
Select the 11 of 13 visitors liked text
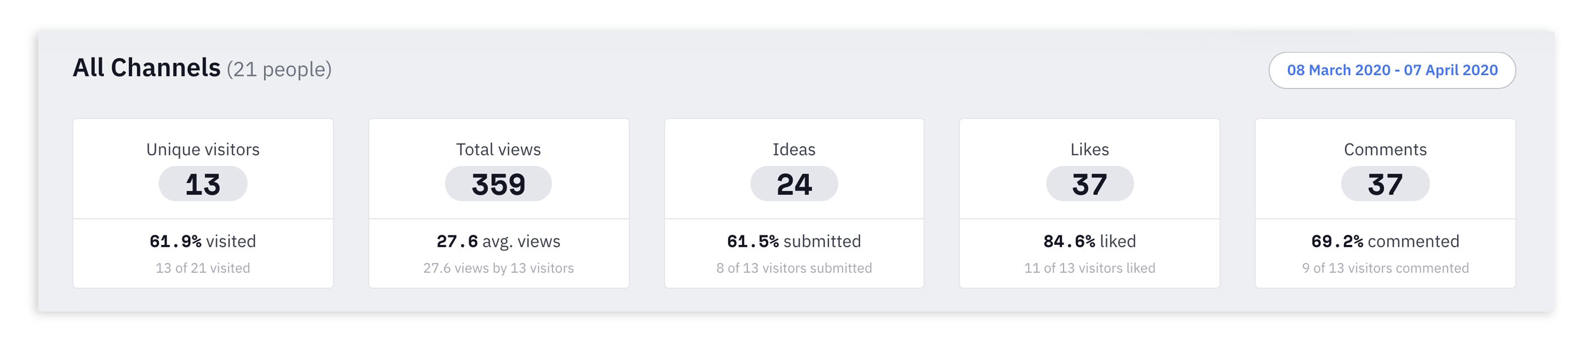(x=1090, y=268)
